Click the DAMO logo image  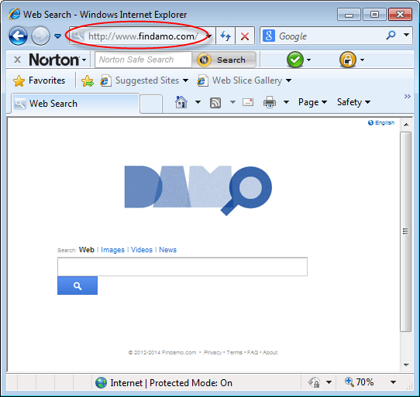(198, 190)
